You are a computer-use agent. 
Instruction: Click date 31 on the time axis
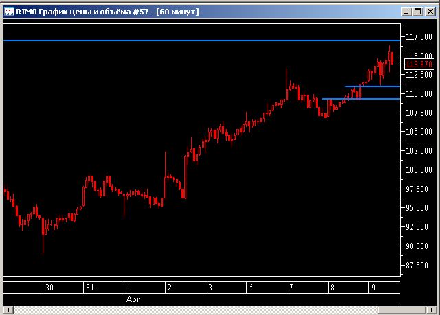coord(90,288)
